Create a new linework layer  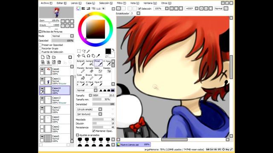coord(48,57)
